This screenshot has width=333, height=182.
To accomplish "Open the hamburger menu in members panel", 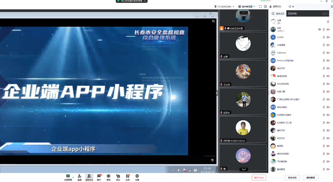I will click(x=332, y=6).
